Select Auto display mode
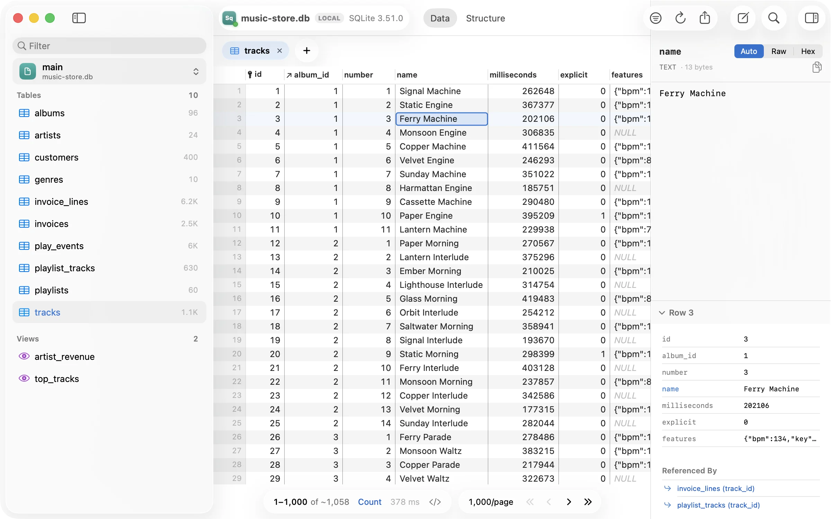831x519 pixels. (749, 51)
